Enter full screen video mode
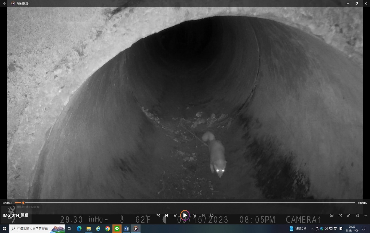Viewport: 370px width, 233px height. (349, 215)
